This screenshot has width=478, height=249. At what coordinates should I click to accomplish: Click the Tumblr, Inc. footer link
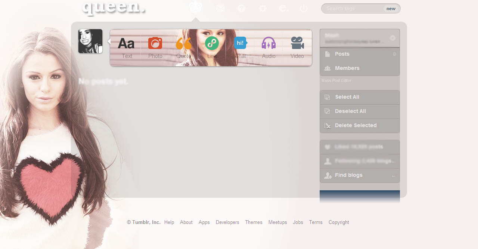pos(146,222)
